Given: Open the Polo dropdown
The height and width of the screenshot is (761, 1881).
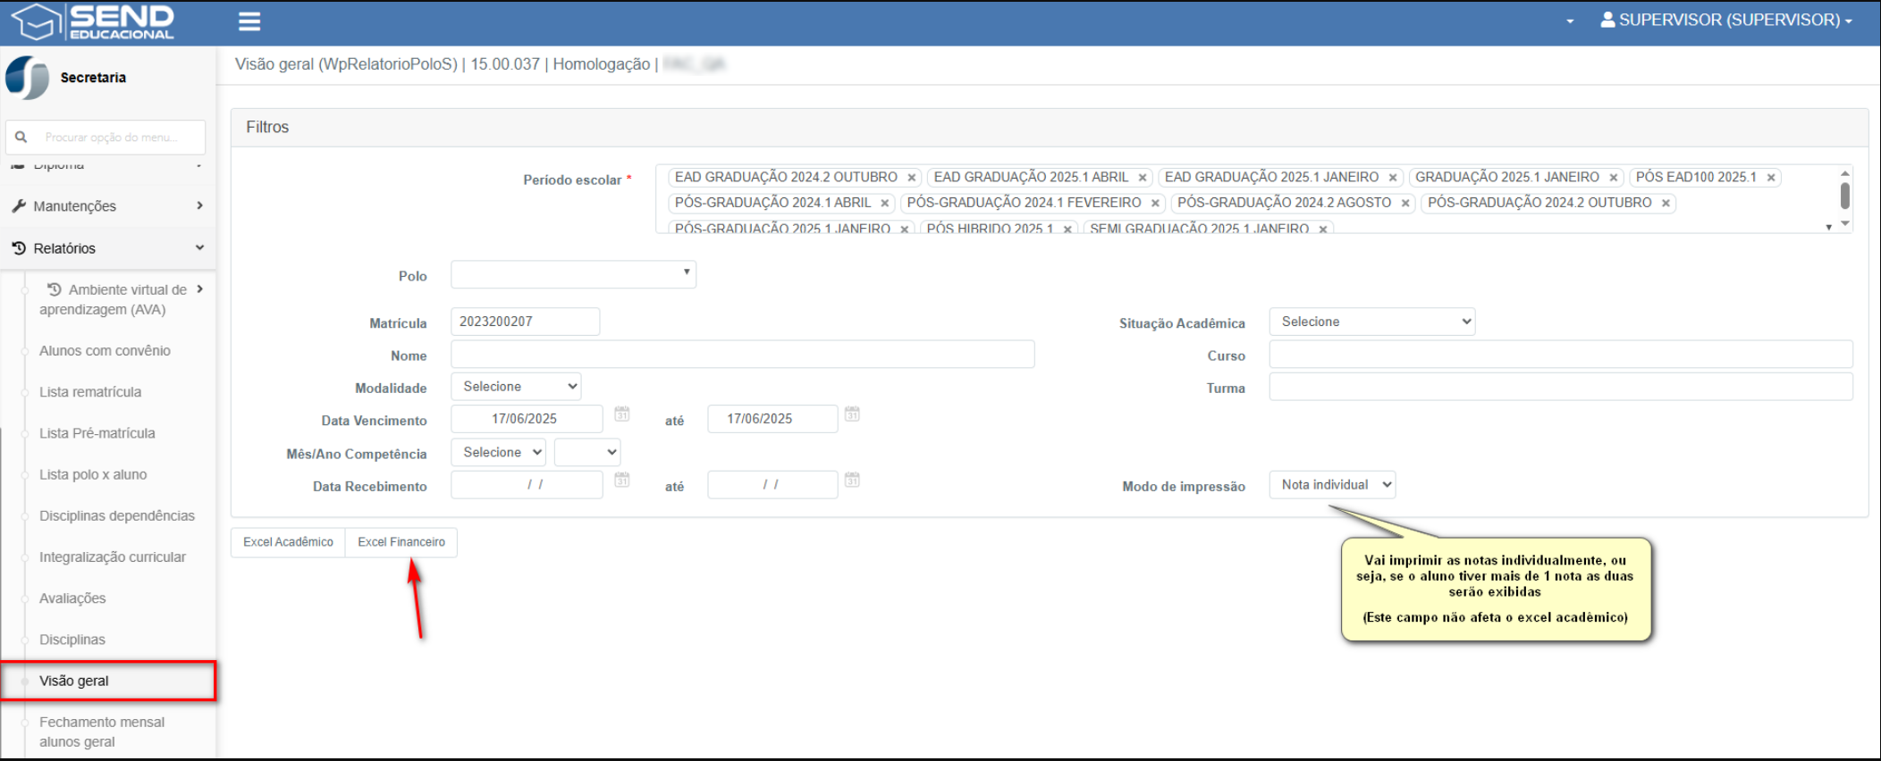Looking at the screenshot, I should pyautogui.click(x=573, y=274).
